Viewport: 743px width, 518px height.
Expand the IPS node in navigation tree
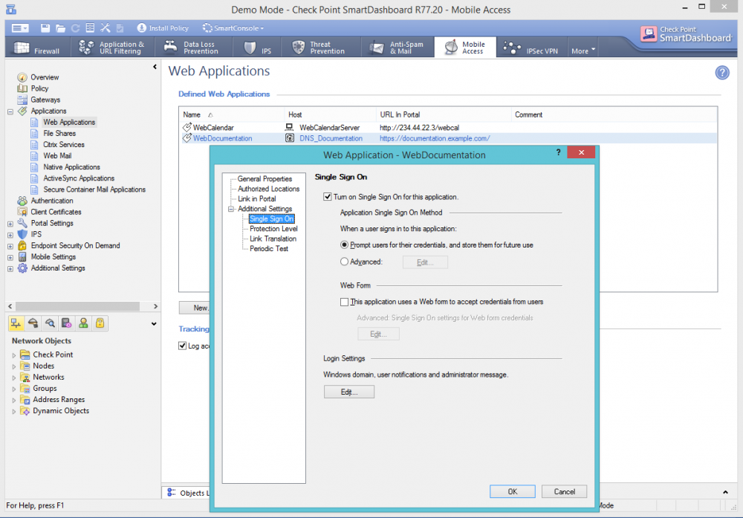10,235
